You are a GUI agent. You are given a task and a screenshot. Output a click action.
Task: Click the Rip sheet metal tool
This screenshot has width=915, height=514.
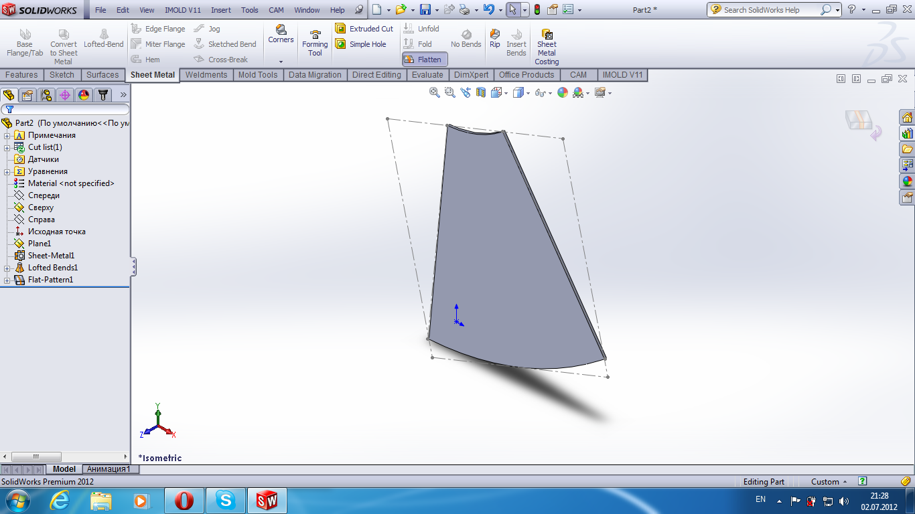(494, 39)
